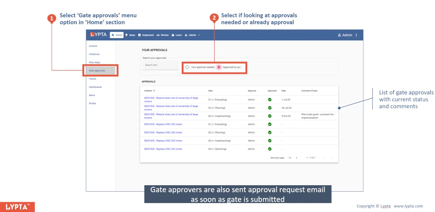The height and width of the screenshot is (212, 435).
Task: Click the Date column header
Action: tap(283, 91)
